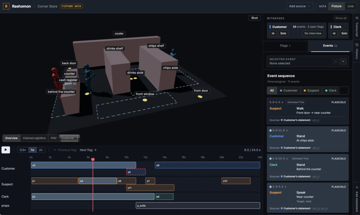
Task: Click the FIXTURE DATA badge
Action: coord(71,6)
